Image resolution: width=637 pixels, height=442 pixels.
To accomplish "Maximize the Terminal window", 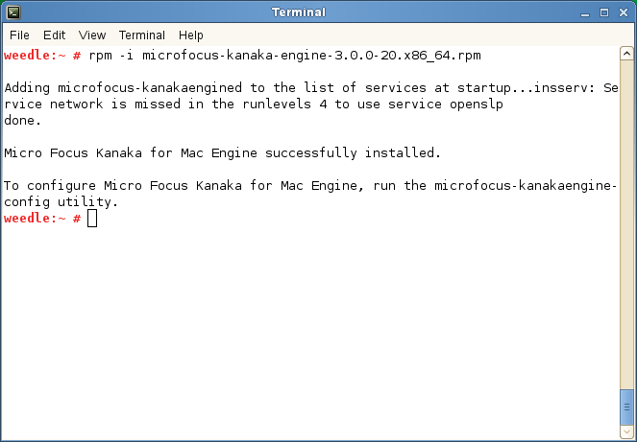I will coord(604,13).
